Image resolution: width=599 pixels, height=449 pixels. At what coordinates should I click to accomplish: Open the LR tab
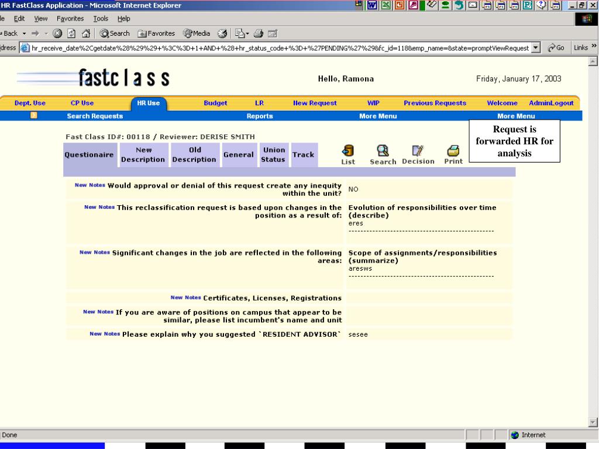tap(259, 103)
